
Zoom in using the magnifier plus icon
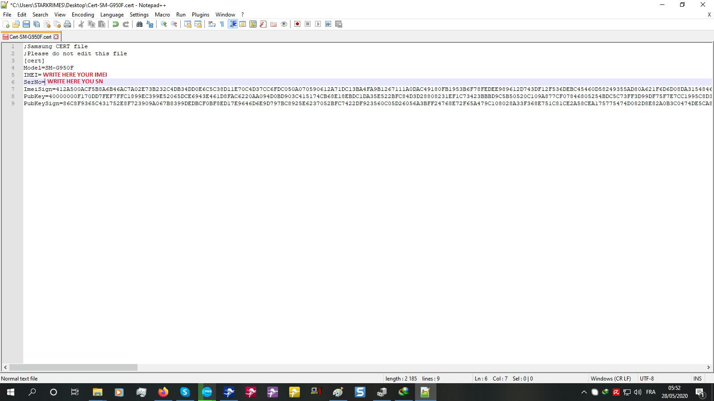[x=164, y=24]
